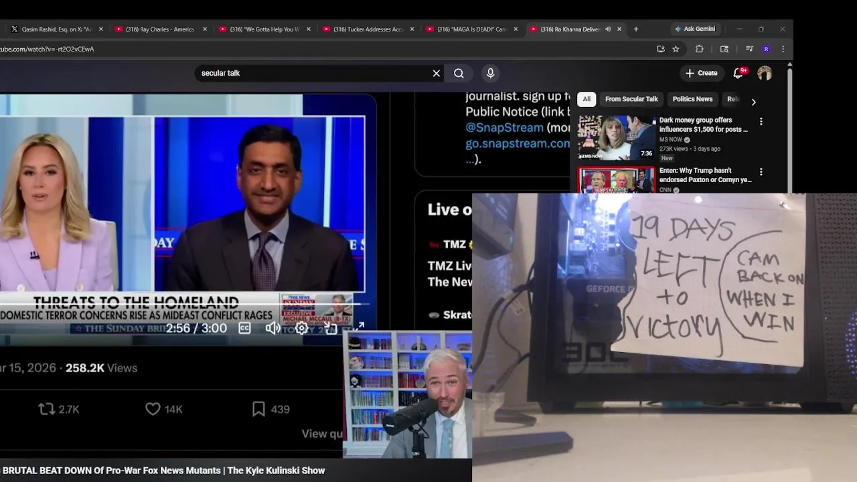Open the tab search icon in toolbar
This screenshot has width=857, height=482.
pyautogui.click(x=724, y=49)
